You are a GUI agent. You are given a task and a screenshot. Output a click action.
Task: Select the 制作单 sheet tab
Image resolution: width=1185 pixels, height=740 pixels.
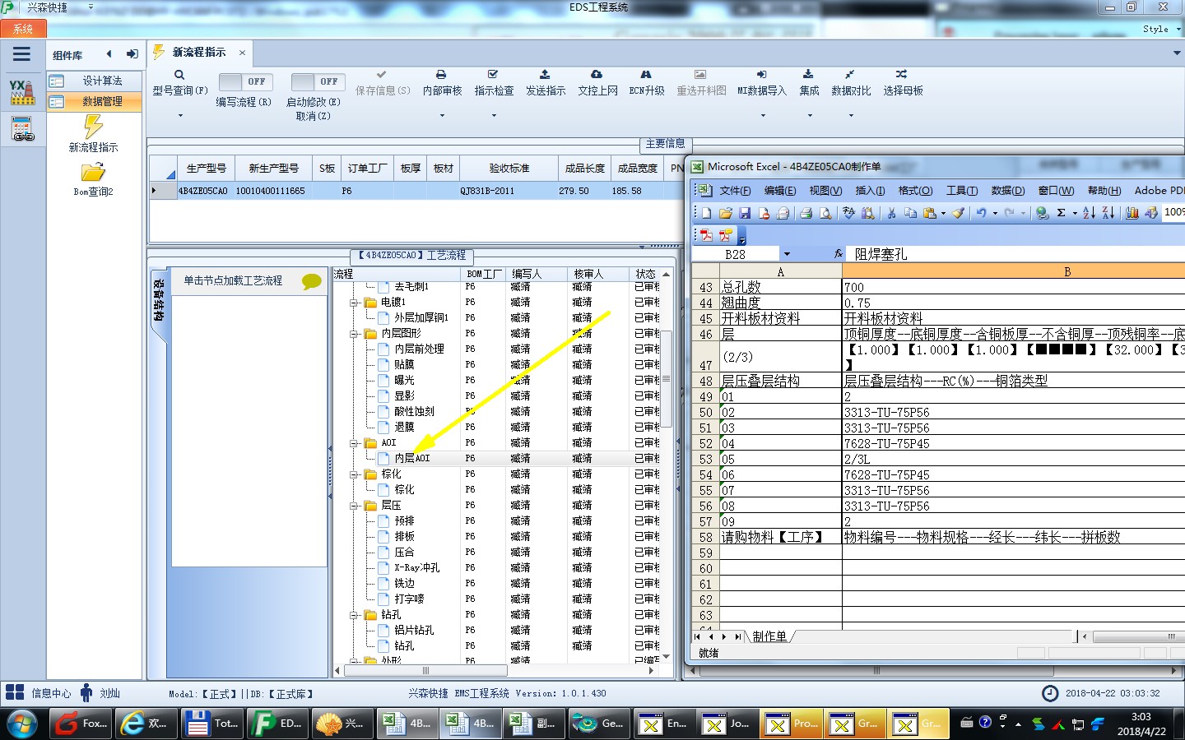pyautogui.click(x=769, y=636)
